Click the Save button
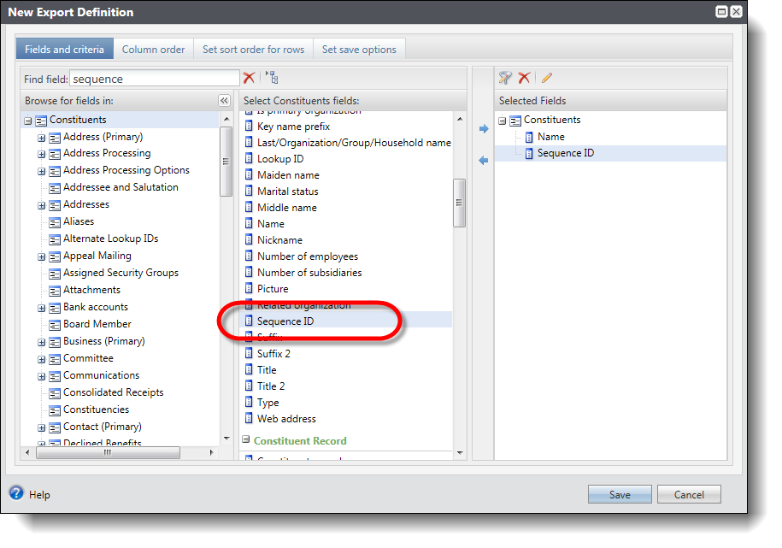The image size is (782, 548). pos(620,494)
